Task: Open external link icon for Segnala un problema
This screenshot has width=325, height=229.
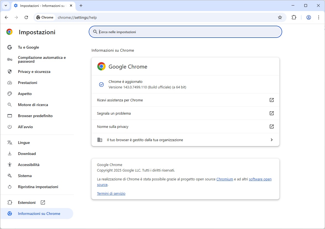Action: point(271,113)
